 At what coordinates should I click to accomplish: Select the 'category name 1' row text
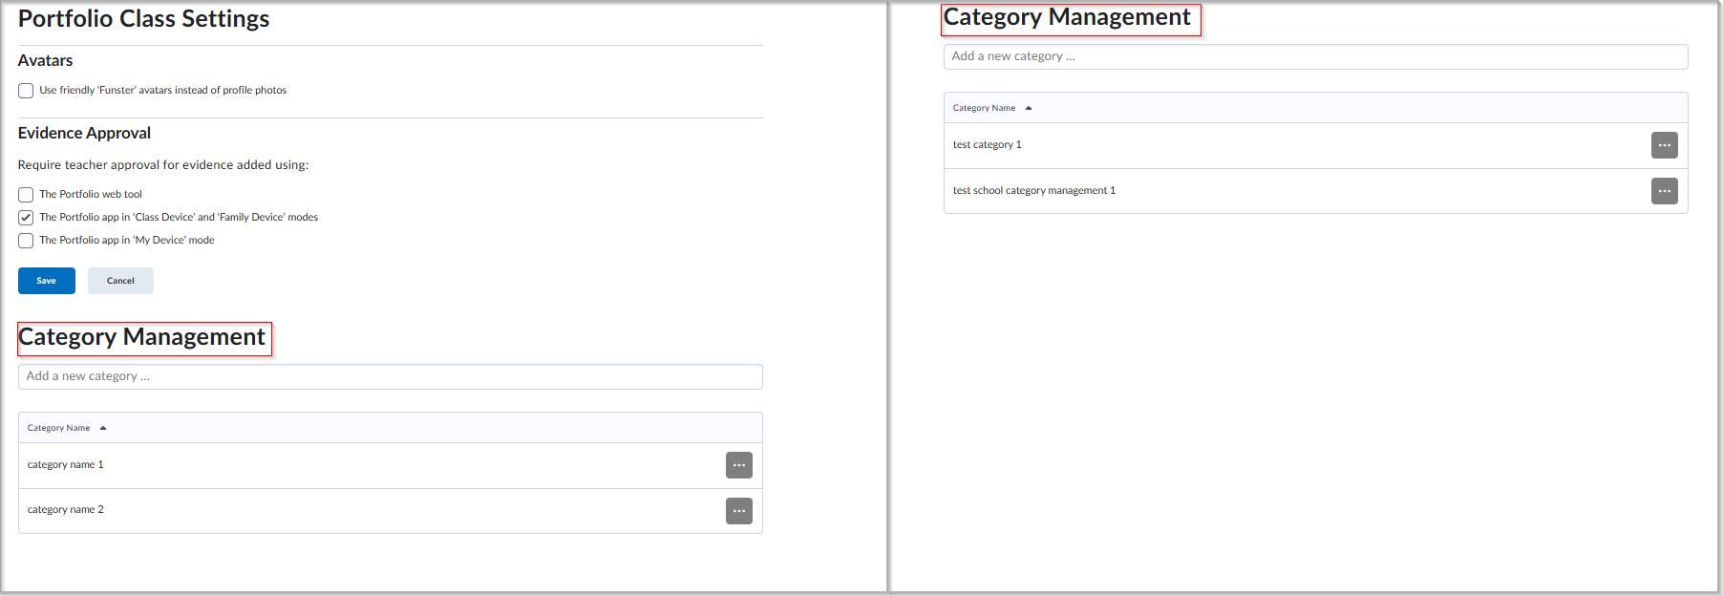(66, 465)
